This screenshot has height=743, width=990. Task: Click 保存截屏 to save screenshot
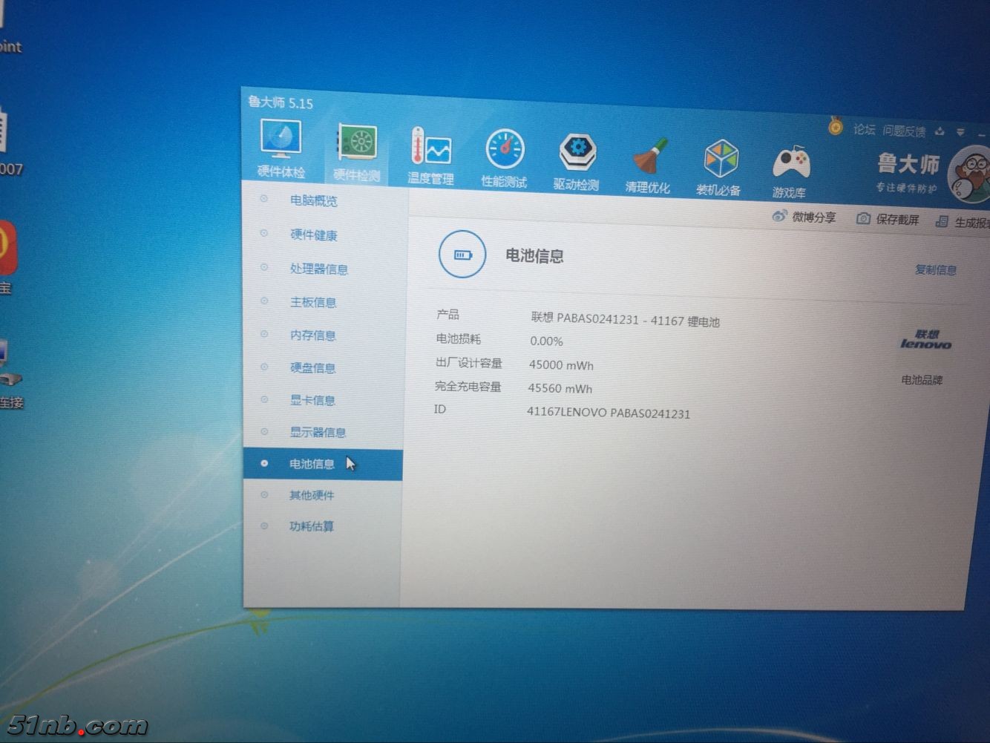coord(888,219)
